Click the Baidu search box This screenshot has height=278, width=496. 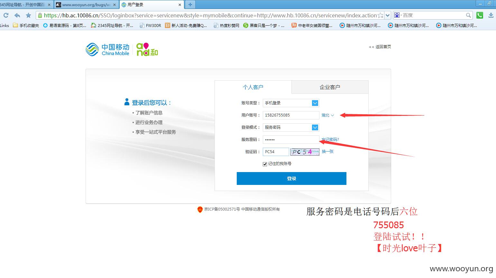(433, 15)
